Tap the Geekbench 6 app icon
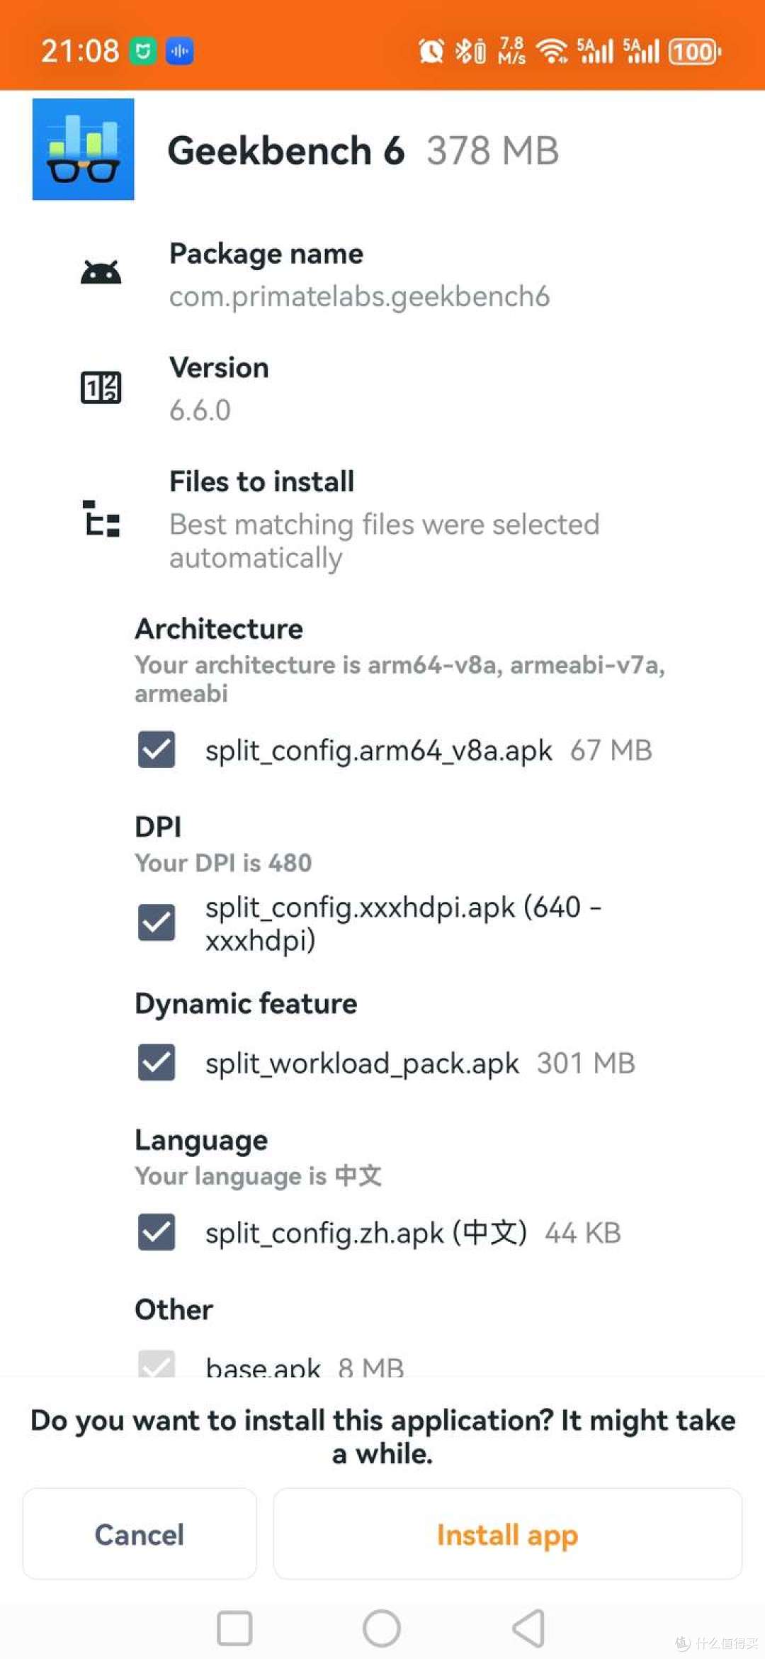 pyautogui.click(x=83, y=149)
